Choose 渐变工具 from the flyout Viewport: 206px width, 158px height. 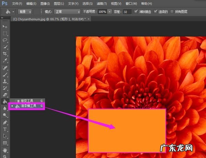click(27, 101)
